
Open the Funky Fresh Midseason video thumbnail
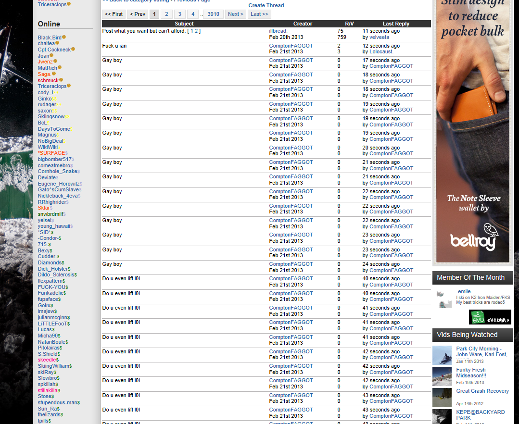pos(442,376)
